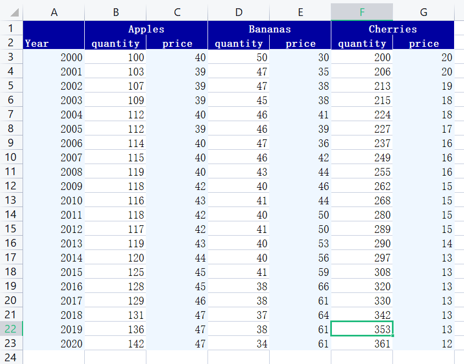Image resolution: width=464 pixels, height=364 pixels.
Task: Click the Year label cell
Action: 53,43
